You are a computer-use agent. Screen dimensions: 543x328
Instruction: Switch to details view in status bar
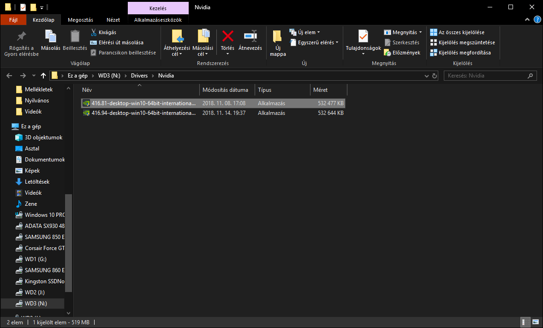525,322
